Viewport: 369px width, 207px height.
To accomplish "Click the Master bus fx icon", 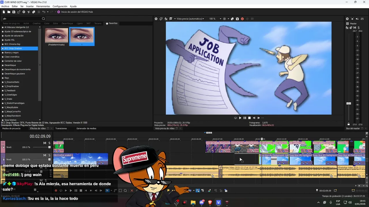I will click(347, 28).
